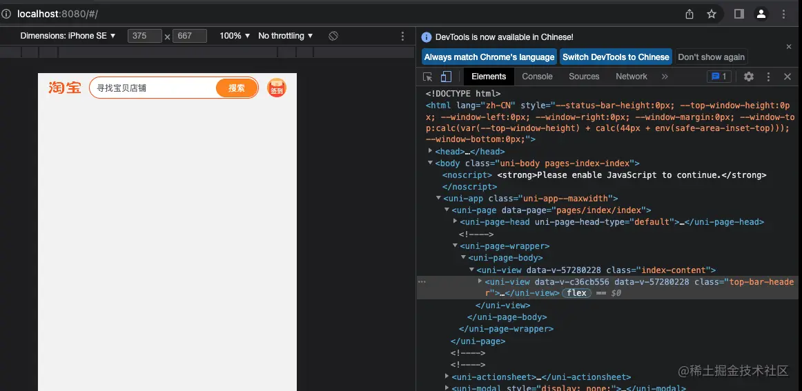Switch to the Elements tab

[489, 77]
